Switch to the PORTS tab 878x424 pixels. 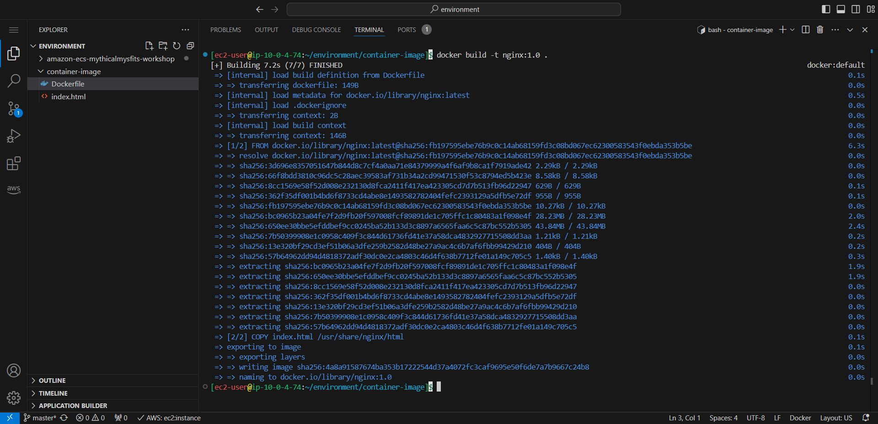[x=407, y=30]
